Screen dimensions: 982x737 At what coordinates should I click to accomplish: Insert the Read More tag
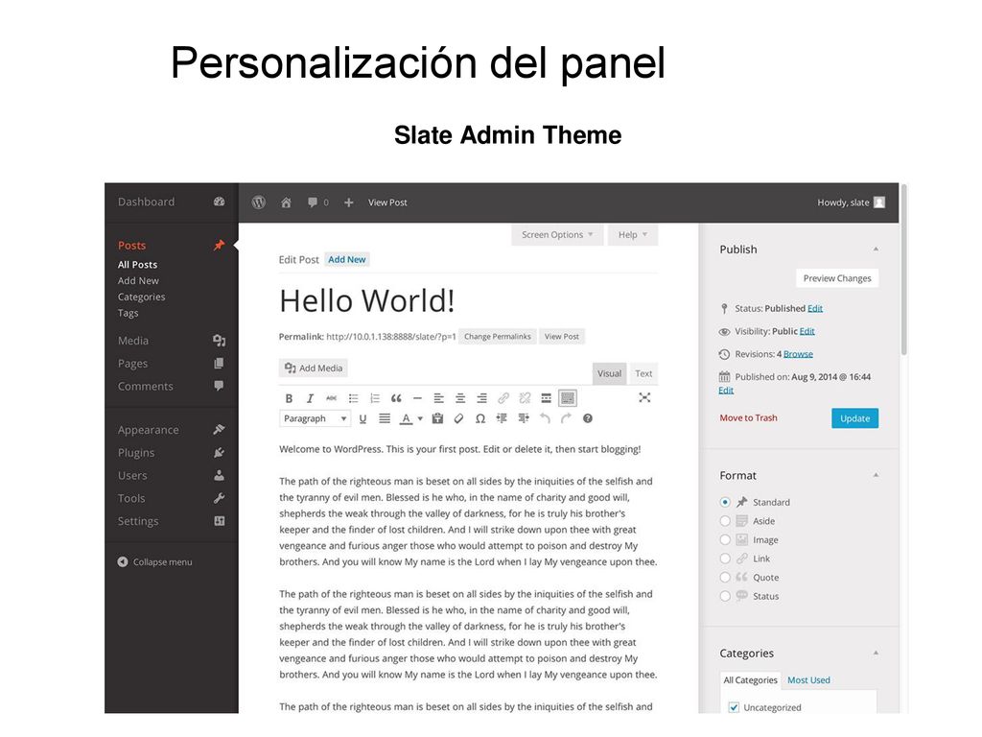(546, 398)
